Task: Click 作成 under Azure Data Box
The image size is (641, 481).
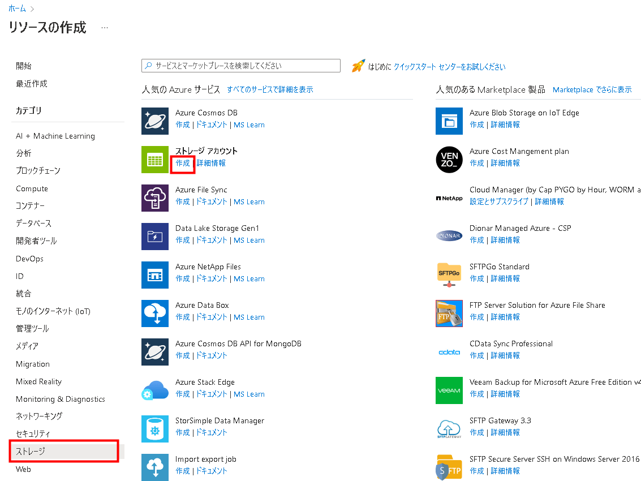Action: (x=183, y=317)
